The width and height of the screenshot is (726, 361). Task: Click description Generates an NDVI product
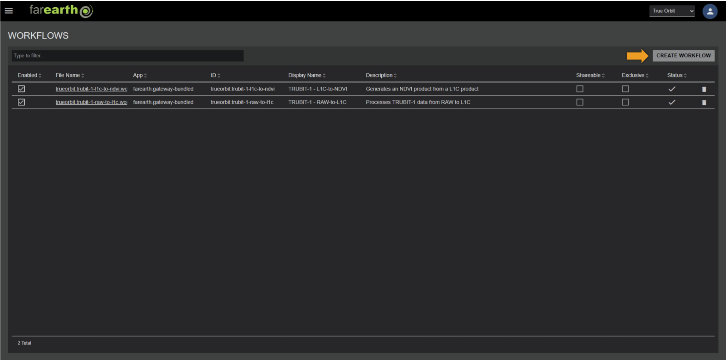click(x=422, y=89)
